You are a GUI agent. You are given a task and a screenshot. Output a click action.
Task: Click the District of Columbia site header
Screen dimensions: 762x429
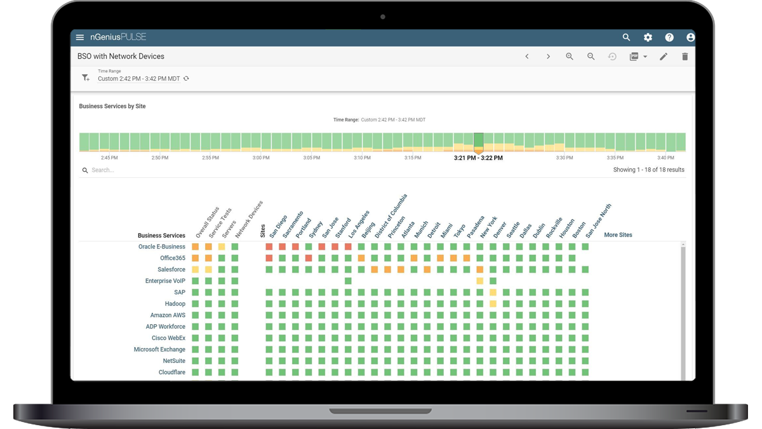pos(391,217)
